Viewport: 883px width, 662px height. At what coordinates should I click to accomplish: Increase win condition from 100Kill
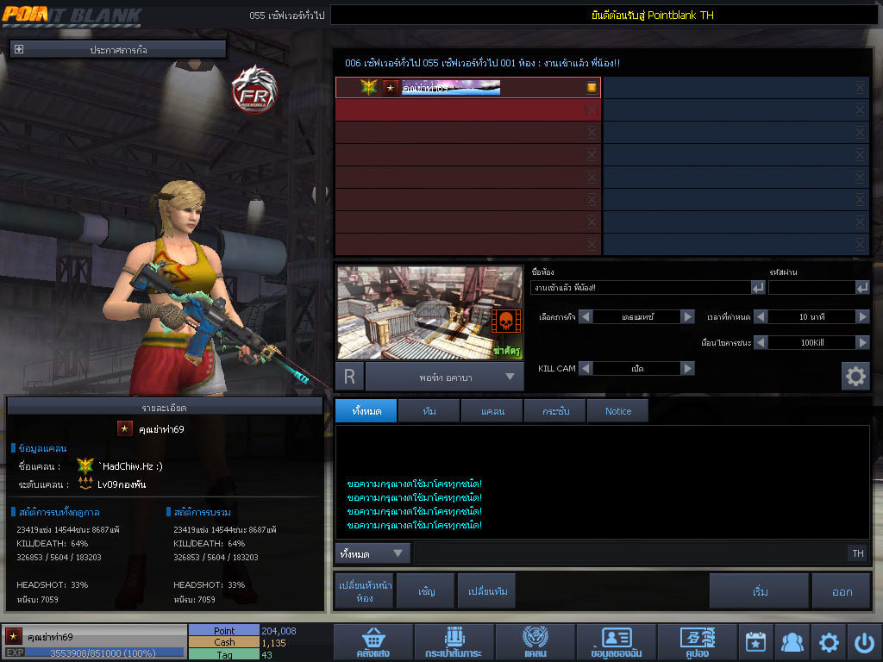[x=862, y=342]
